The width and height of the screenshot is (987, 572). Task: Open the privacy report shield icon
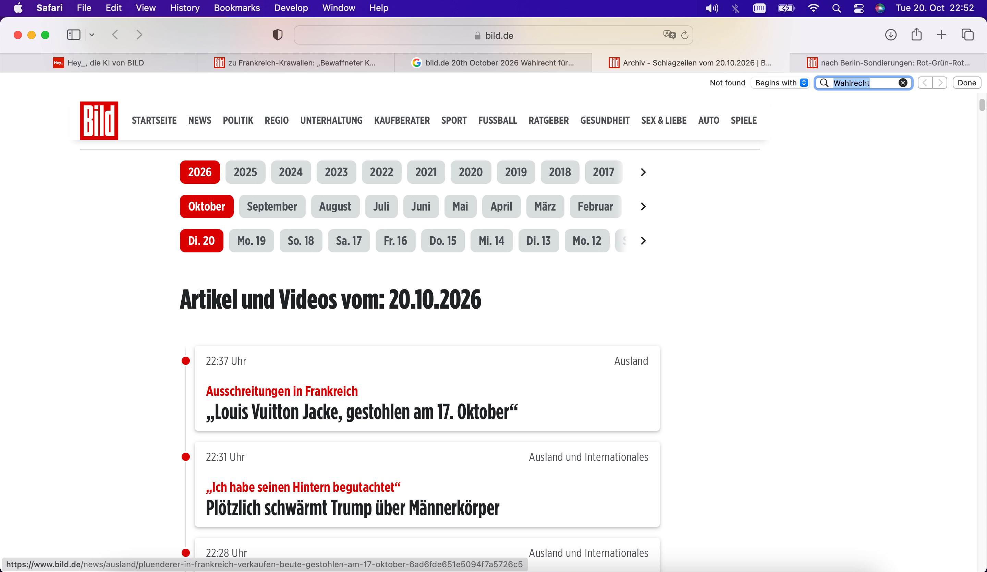point(278,35)
